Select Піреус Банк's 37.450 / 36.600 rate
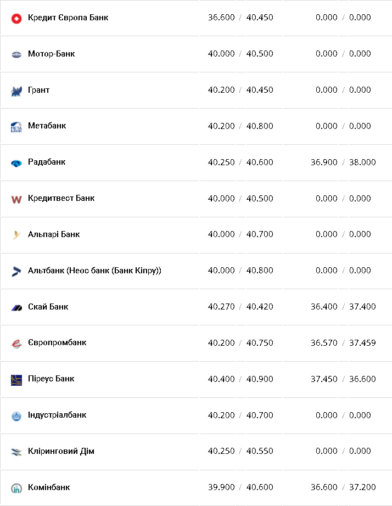 (x=343, y=379)
